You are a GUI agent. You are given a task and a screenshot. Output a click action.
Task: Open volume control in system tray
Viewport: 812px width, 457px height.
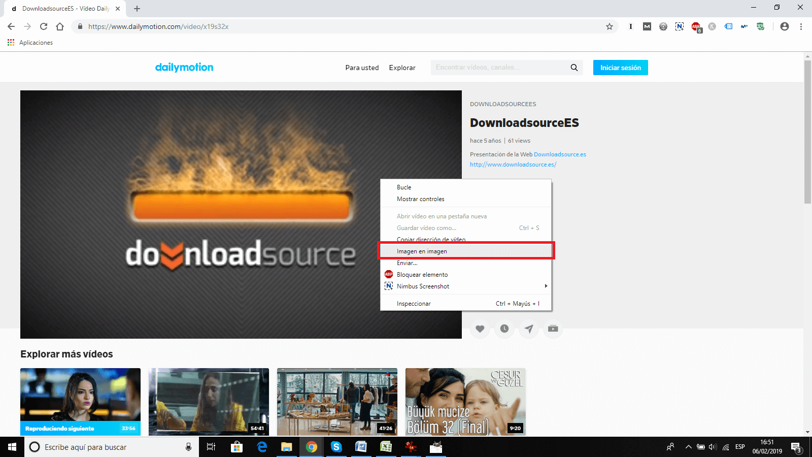pos(713,447)
